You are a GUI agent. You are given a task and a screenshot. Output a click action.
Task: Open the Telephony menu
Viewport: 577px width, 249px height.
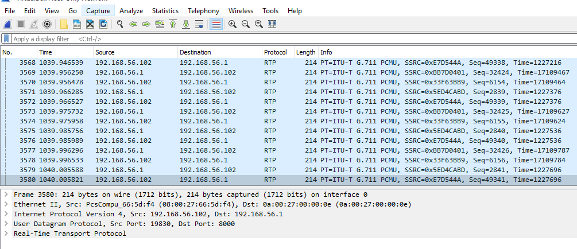coord(203,11)
